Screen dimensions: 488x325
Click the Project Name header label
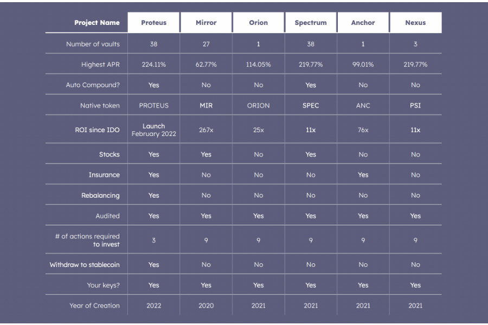point(97,22)
